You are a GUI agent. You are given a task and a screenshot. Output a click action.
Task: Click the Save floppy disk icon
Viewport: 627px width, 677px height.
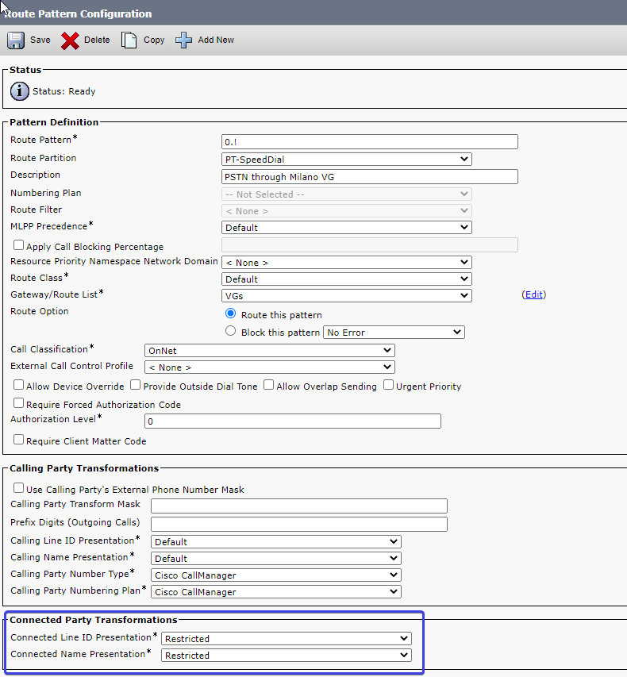[x=16, y=40]
